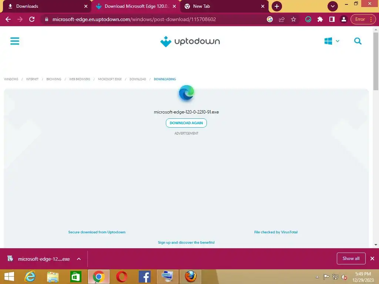Close the Downloads tab
Image resolution: width=379 pixels, height=284 pixels.
click(x=86, y=6)
